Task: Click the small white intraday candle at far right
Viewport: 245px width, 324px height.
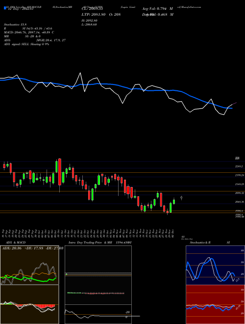Action: coord(181,198)
